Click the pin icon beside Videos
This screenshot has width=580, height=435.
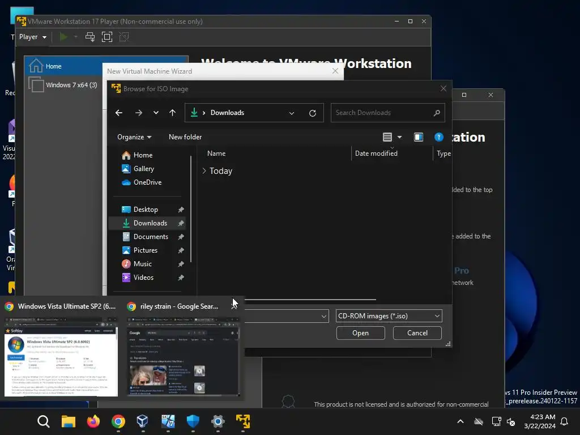coord(181,278)
